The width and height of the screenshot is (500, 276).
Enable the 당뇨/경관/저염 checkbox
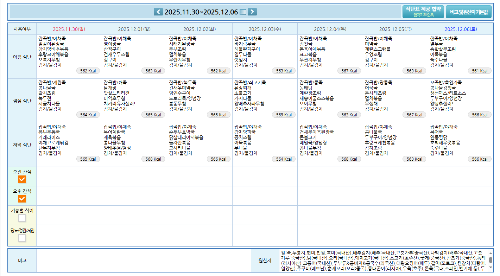(22, 238)
